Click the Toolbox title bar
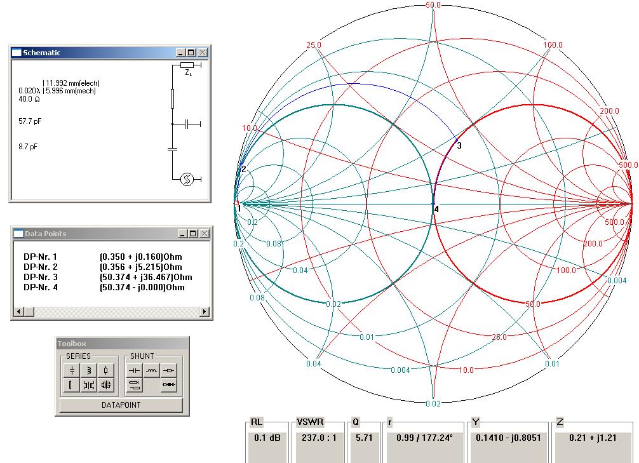Screen dimensions: 639x463 (x=122, y=344)
